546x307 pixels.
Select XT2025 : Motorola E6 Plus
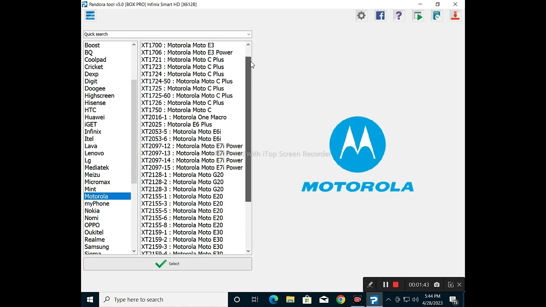(177, 125)
